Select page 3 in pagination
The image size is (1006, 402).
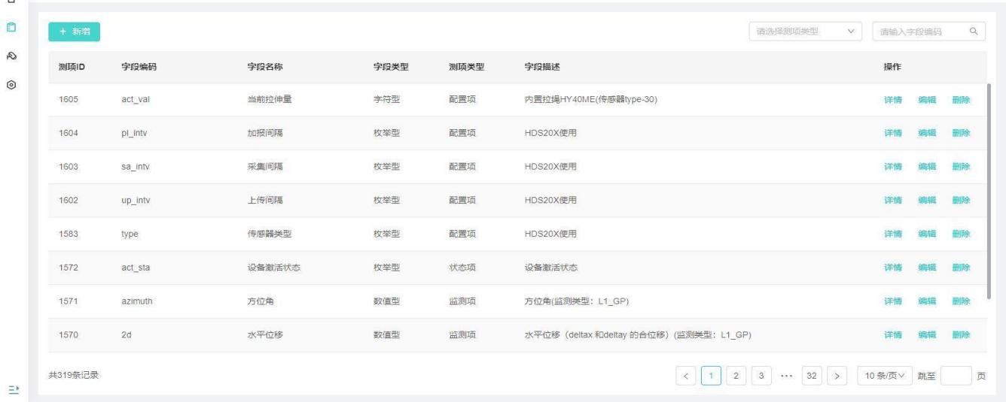point(762,376)
